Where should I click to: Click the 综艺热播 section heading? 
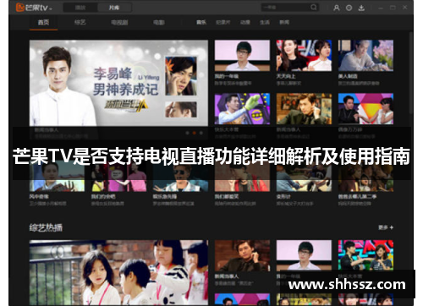click(x=46, y=227)
